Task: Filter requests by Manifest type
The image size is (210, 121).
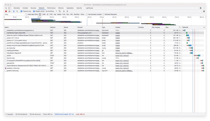Action: [77, 14]
